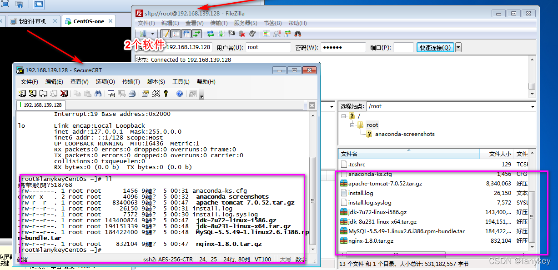The width and height of the screenshot is (558, 270).
Task: Open FileZilla 帮助(H) menu
Action: point(297,23)
